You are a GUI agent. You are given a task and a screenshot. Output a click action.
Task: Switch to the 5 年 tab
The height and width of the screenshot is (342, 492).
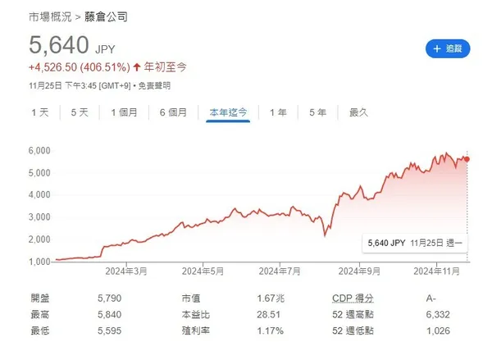318,112
